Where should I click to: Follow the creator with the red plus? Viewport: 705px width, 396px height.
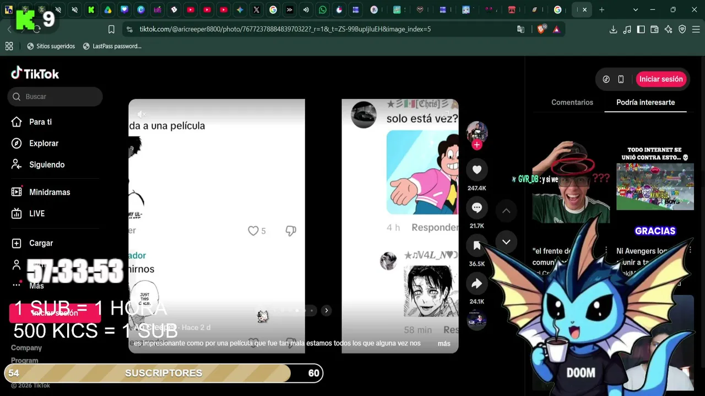(477, 145)
